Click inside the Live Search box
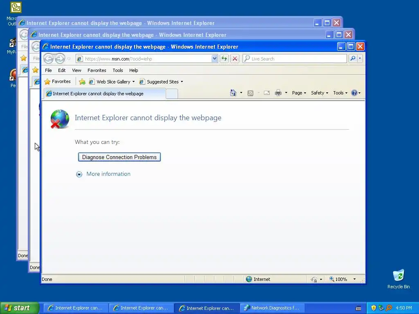 (x=295, y=59)
